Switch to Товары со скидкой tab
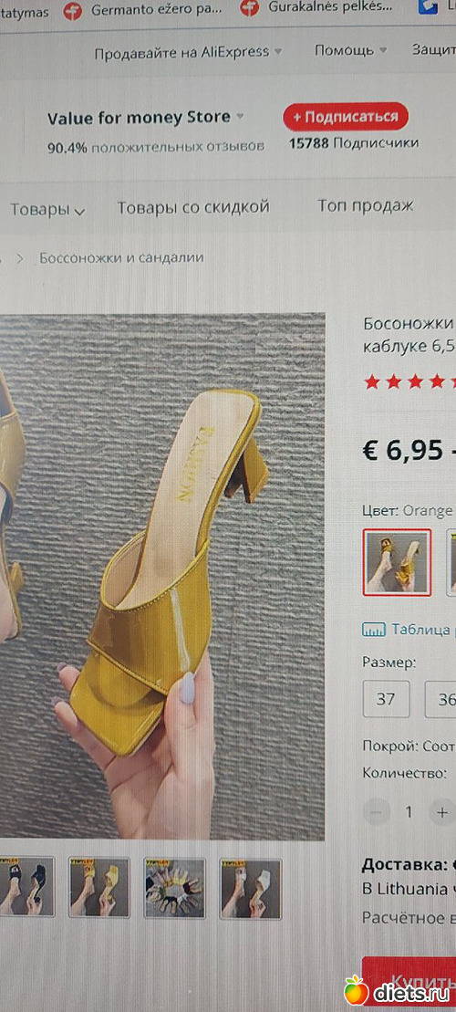 pos(192,207)
